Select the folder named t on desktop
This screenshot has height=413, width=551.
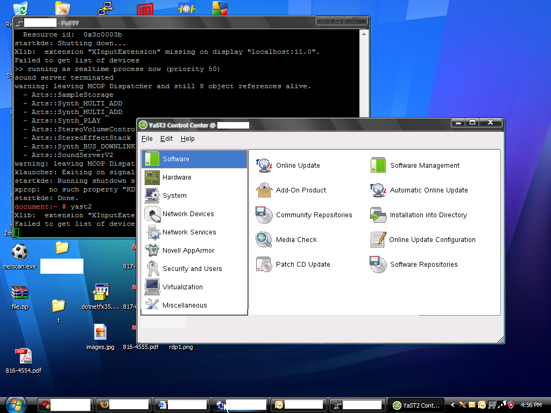tap(58, 311)
